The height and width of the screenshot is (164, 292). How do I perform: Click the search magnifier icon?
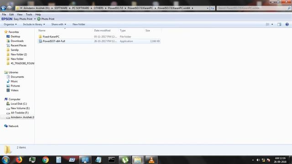point(289,8)
